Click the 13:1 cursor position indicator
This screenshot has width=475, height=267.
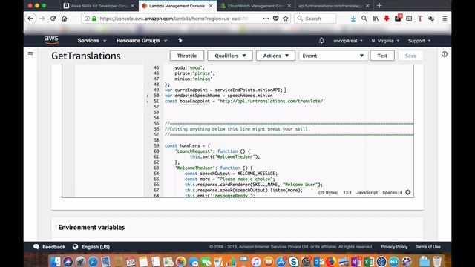[x=347, y=193]
